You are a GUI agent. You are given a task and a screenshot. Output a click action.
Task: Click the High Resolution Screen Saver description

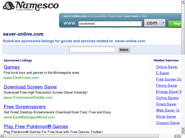coord(46,92)
